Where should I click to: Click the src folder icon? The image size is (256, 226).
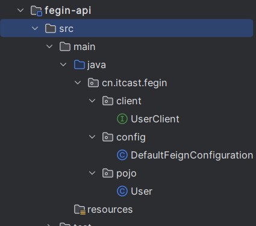pyautogui.click(x=51, y=28)
